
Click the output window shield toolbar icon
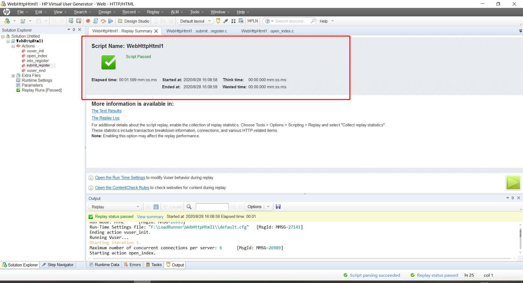pos(218,21)
